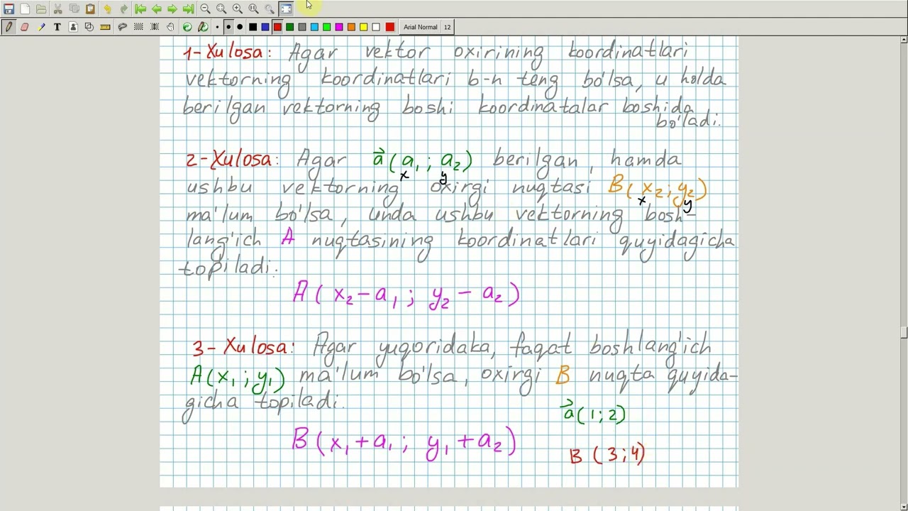Toggle the ruler straight-line mode
The width and height of the screenshot is (908, 511).
click(x=106, y=27)
